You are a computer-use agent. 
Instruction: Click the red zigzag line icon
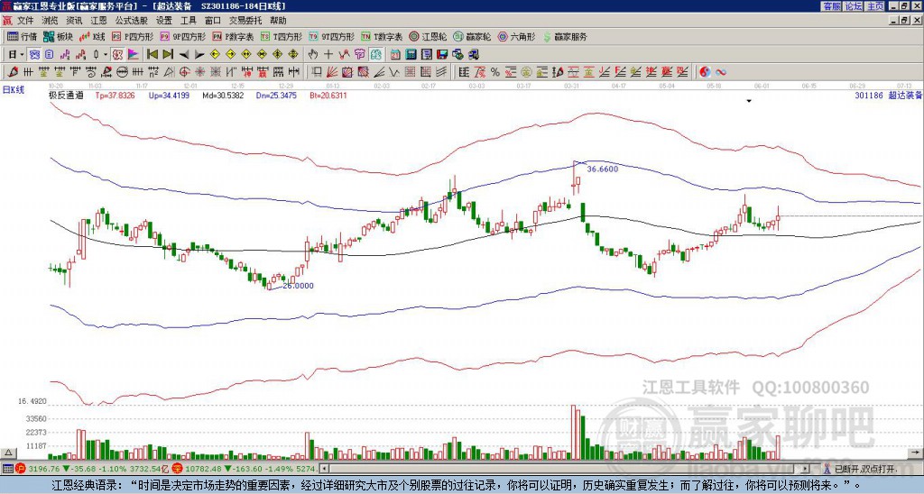344,55
